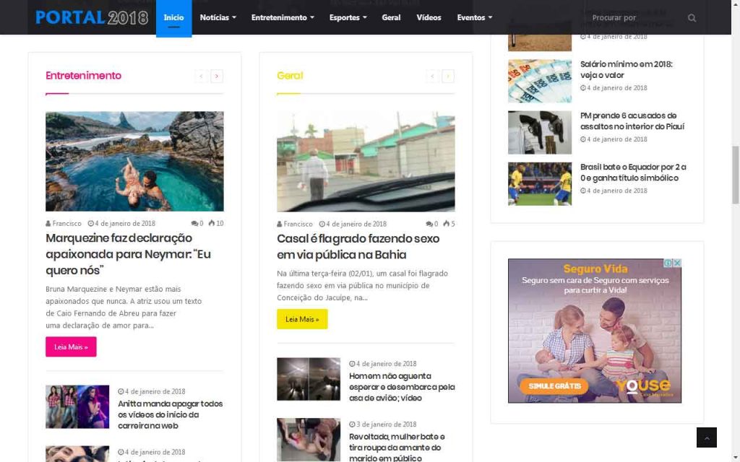Click the search magnifier icon

(692, 18)
